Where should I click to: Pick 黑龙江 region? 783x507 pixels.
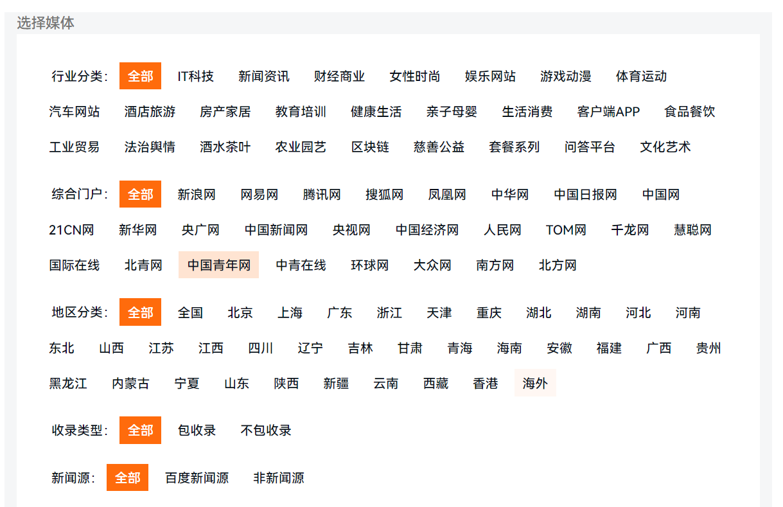tap(68, 383)
